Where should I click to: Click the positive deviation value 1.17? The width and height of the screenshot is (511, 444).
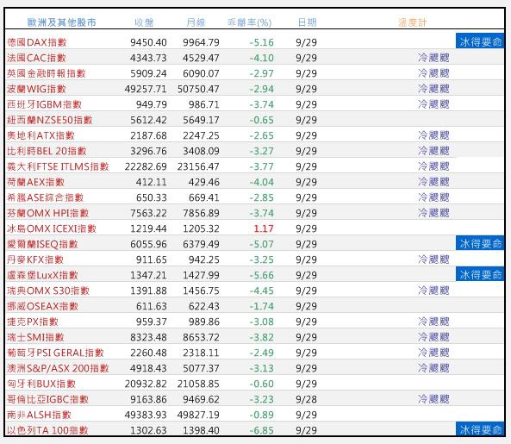(264, 228)
